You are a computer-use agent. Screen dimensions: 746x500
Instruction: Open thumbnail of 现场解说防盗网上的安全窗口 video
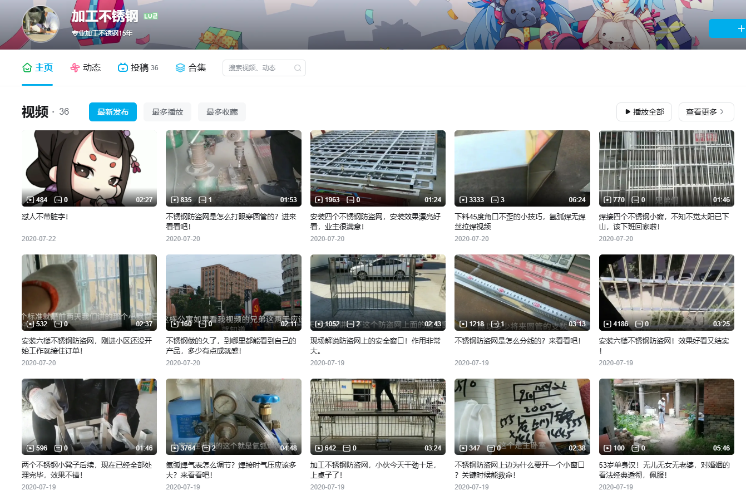tap(378, 293)
